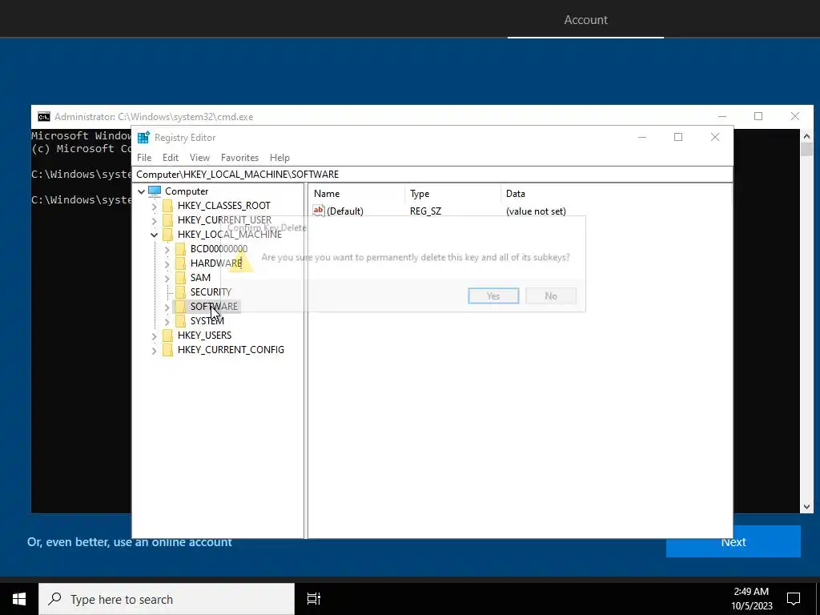Click the Next button in setup
The height and width of the screenshot is (615, 820).
pyautogui.click(x=734, y=542)
